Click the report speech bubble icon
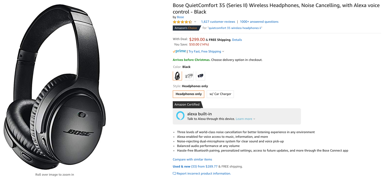Viewport: 383px width, 177px height. pos(174,173)
